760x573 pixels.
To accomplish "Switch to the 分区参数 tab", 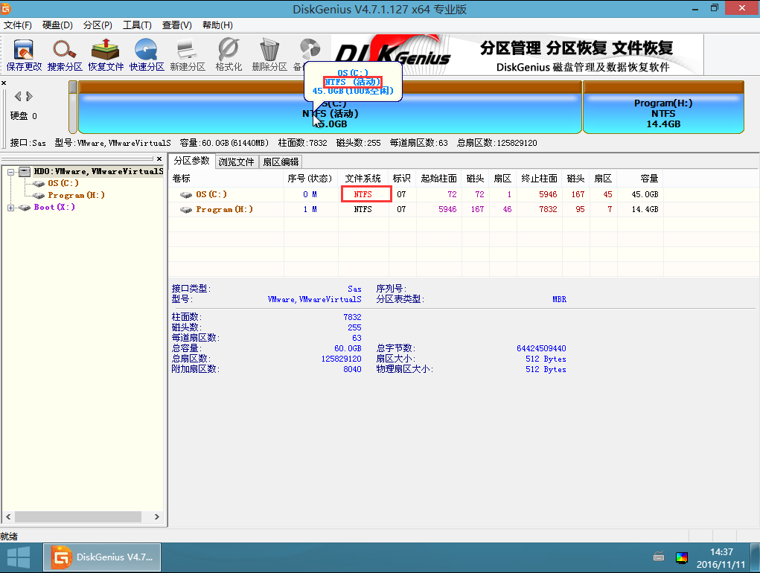I will pyautogui.click(x=192, y=161).
